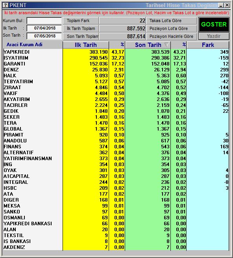This screenshot has height=258, width=233.
Task: Click the Son Tarih date field
Action: [x=44, y=36]
